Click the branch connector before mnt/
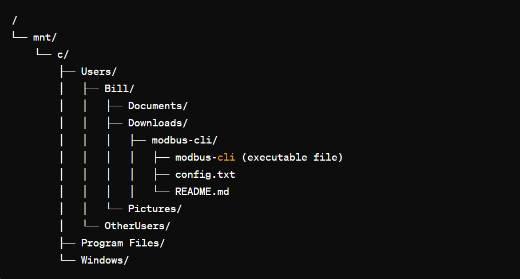Screen dimensions: 520x279 point(20,37)
